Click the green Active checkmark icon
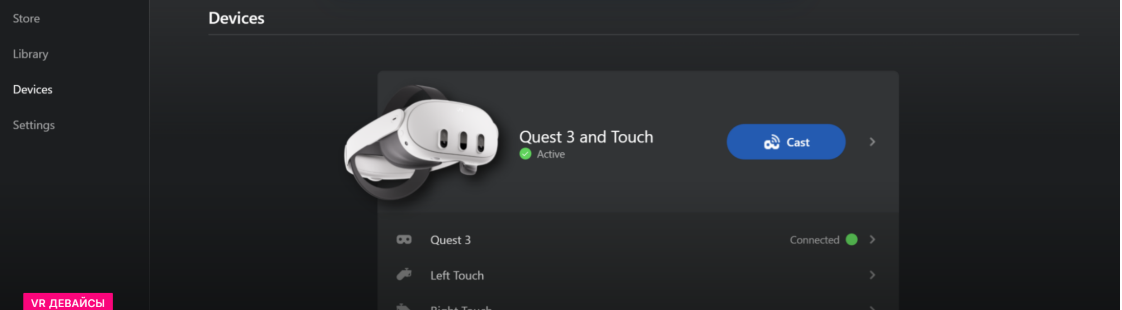This screenshot has width=1122, height=310. [x=525, y=154]
